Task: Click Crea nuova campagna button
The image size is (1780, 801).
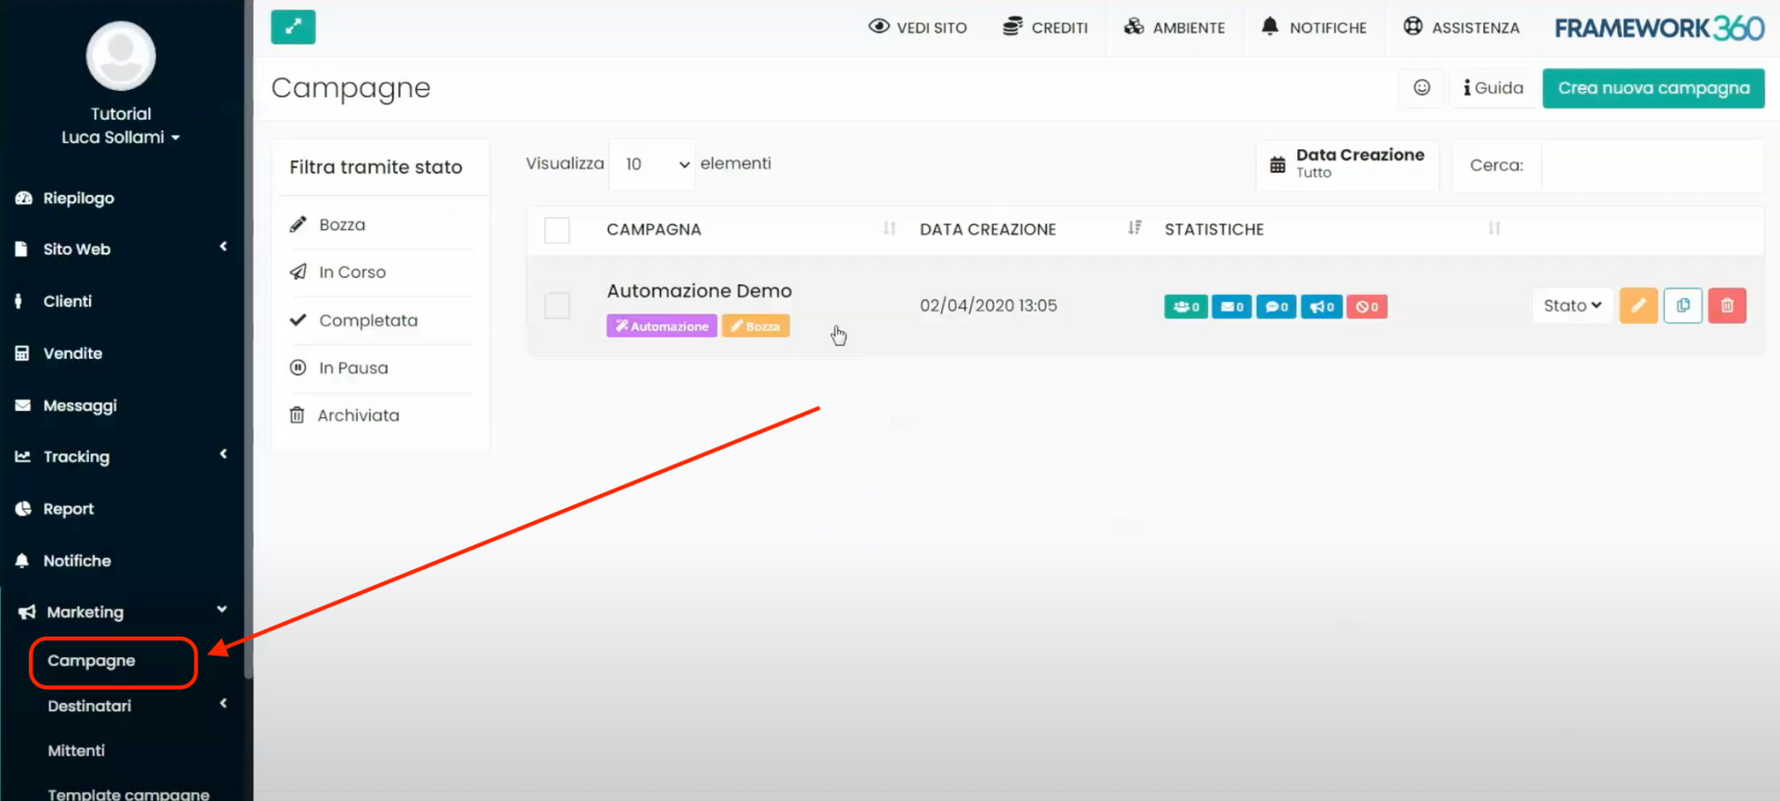Action: pos(1653,88)
